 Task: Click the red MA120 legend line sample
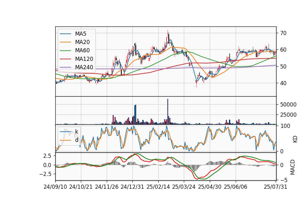[x=65, y=59]
